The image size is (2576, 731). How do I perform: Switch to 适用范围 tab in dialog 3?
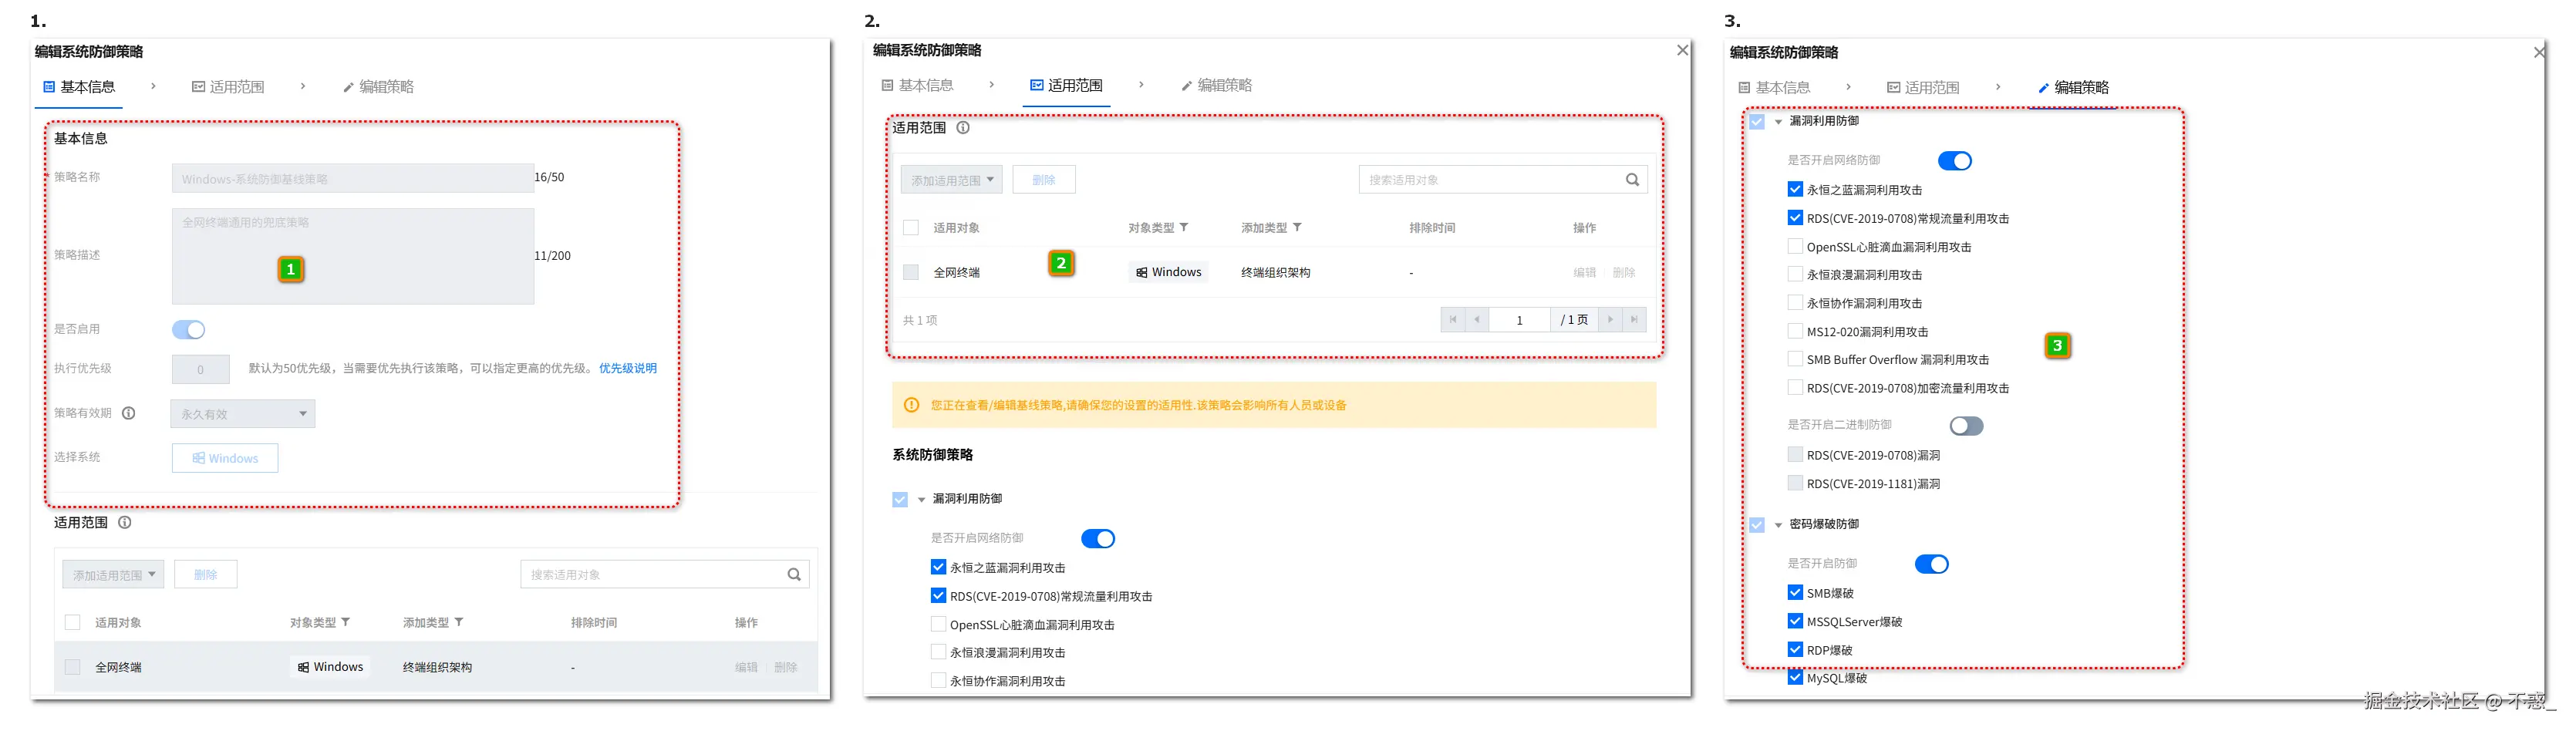[x=1923, y=88]
